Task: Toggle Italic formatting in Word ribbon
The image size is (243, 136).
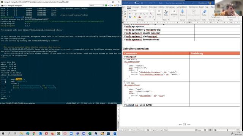Action: tap(133, 14)
